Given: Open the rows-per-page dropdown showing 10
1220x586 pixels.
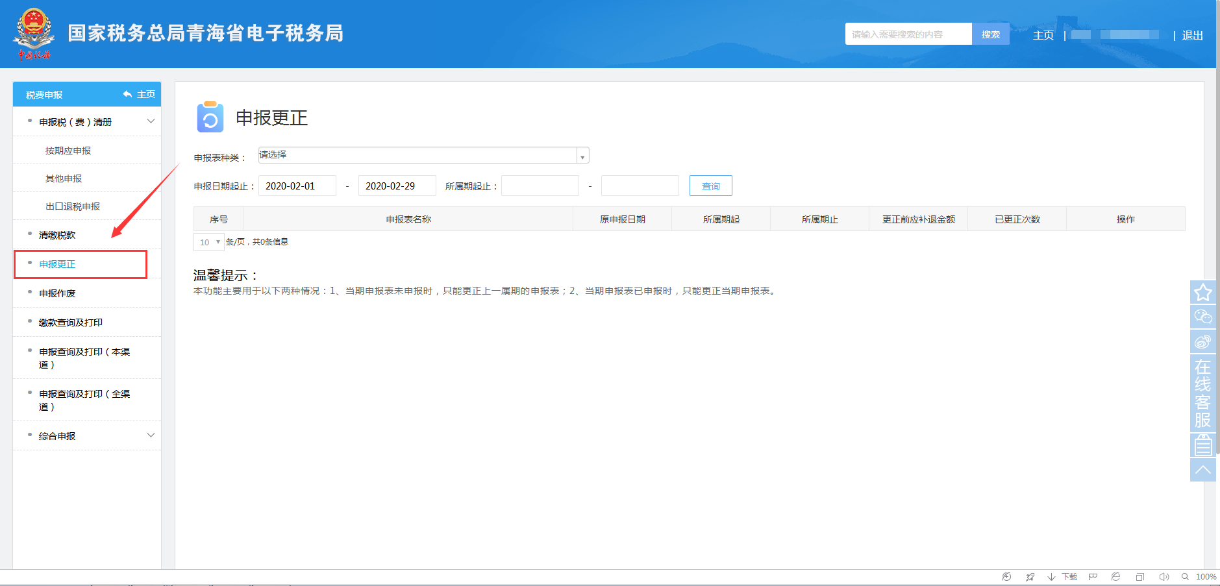Looking at the screenshot, I should 208,242.
